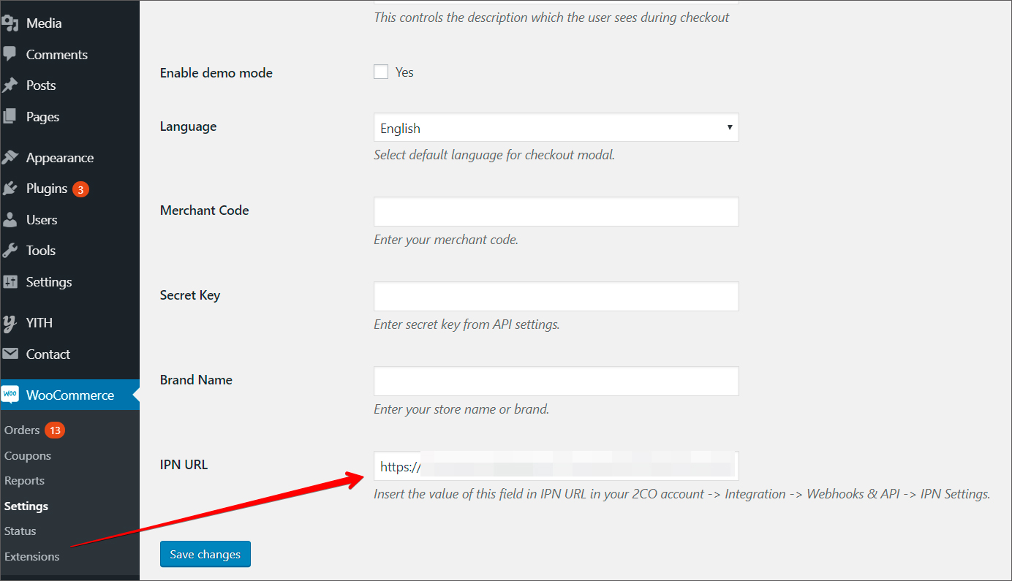
Task: Click the Save changes button
Action: point(205,554)
